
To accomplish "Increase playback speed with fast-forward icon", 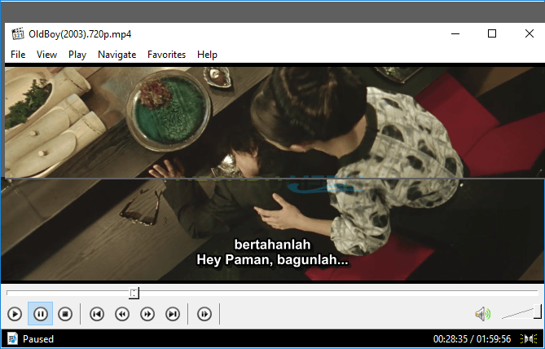I will pos(147,314).
